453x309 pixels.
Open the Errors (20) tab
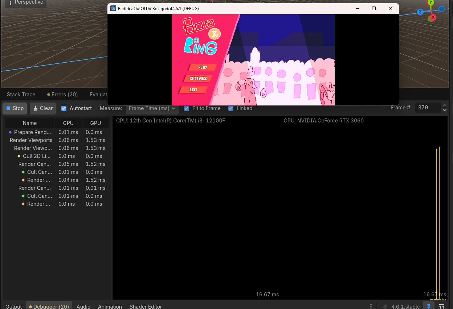pyautogui.click(x=62, y=95)
